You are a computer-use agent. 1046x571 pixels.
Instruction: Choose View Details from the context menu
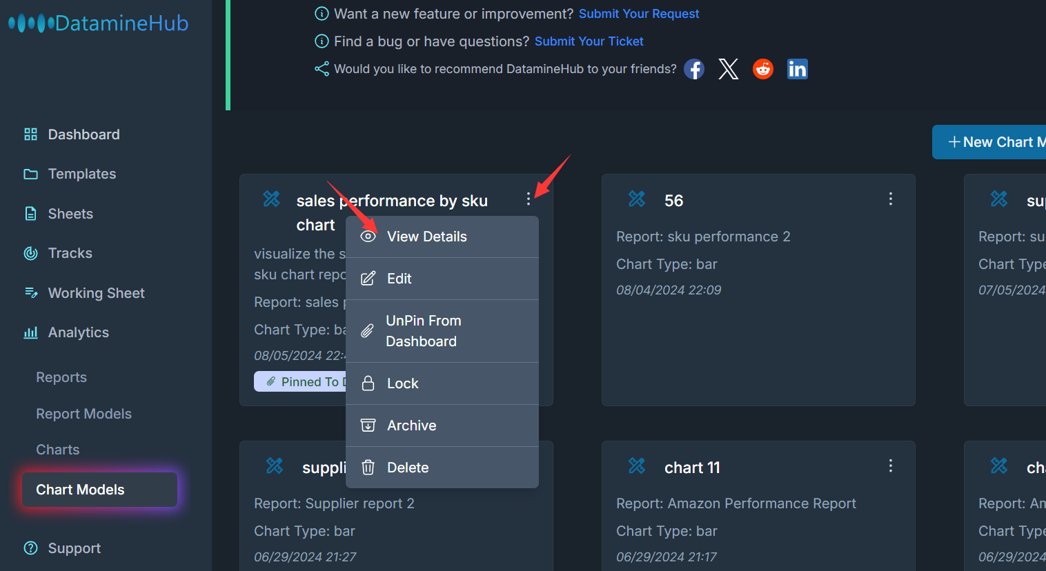pos(442,237)
